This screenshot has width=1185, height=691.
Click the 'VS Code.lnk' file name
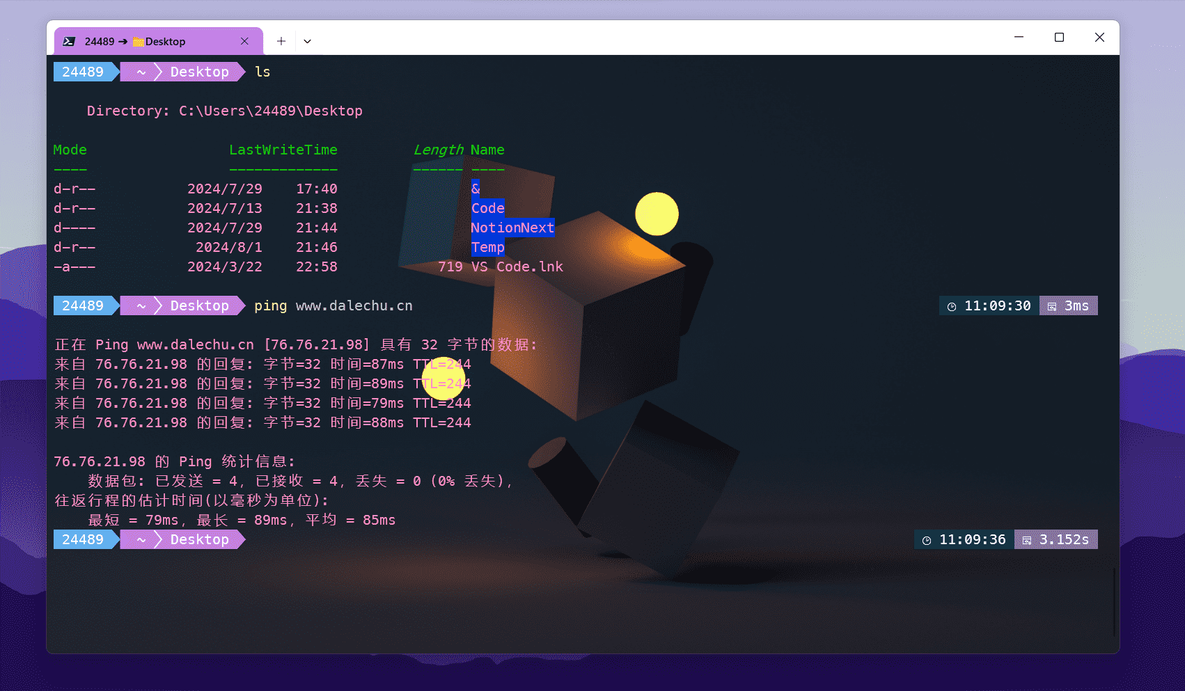click(517, 267)
